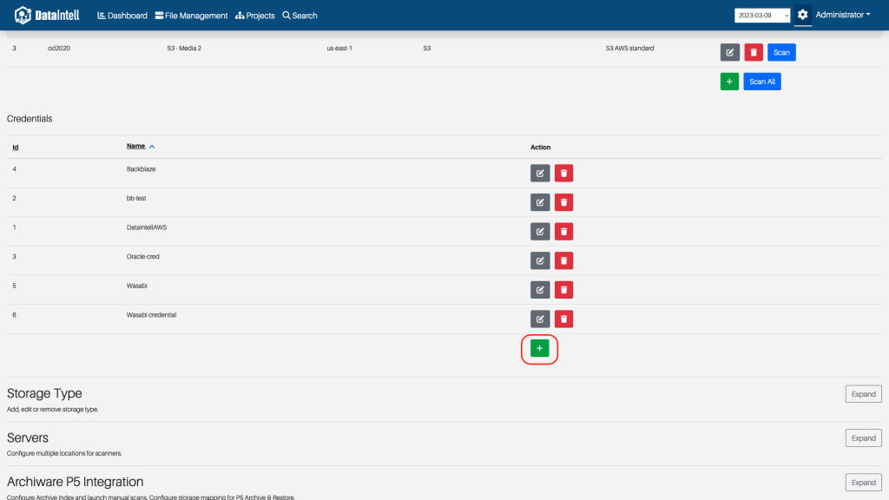
Task: Expand the Servers section
Action: point(863,438)
